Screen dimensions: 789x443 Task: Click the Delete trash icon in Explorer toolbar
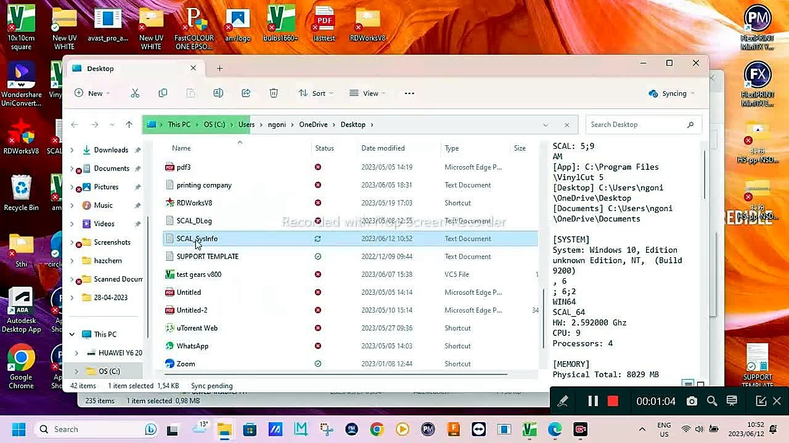[x=274, y=94]
